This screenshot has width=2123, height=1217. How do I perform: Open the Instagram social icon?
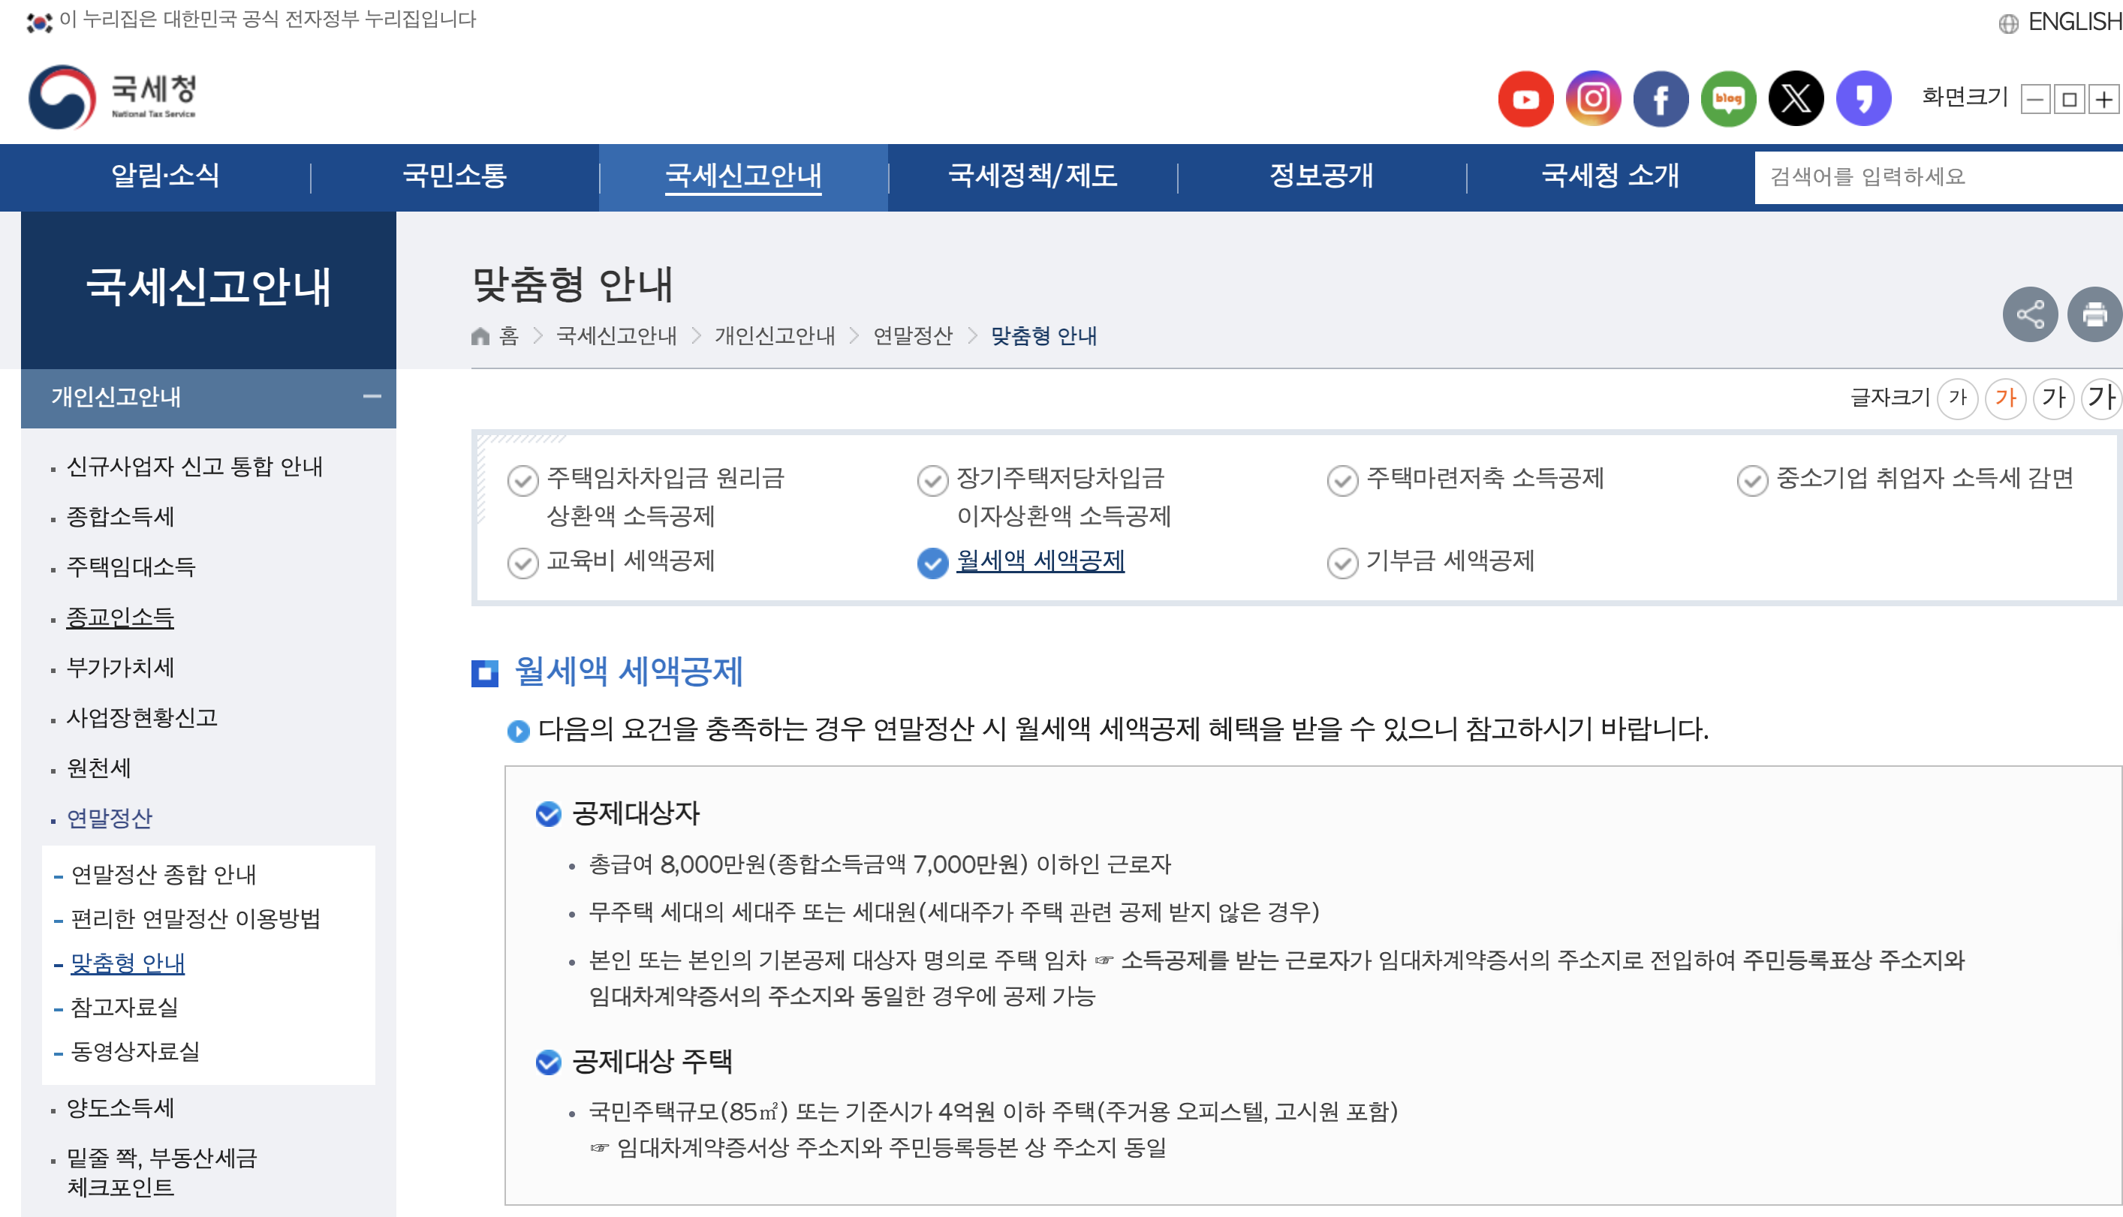pos(1593,98)
